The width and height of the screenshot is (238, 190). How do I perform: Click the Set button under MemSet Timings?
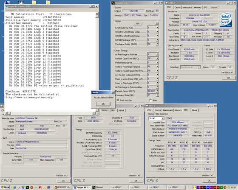click(x=138, y=23)
